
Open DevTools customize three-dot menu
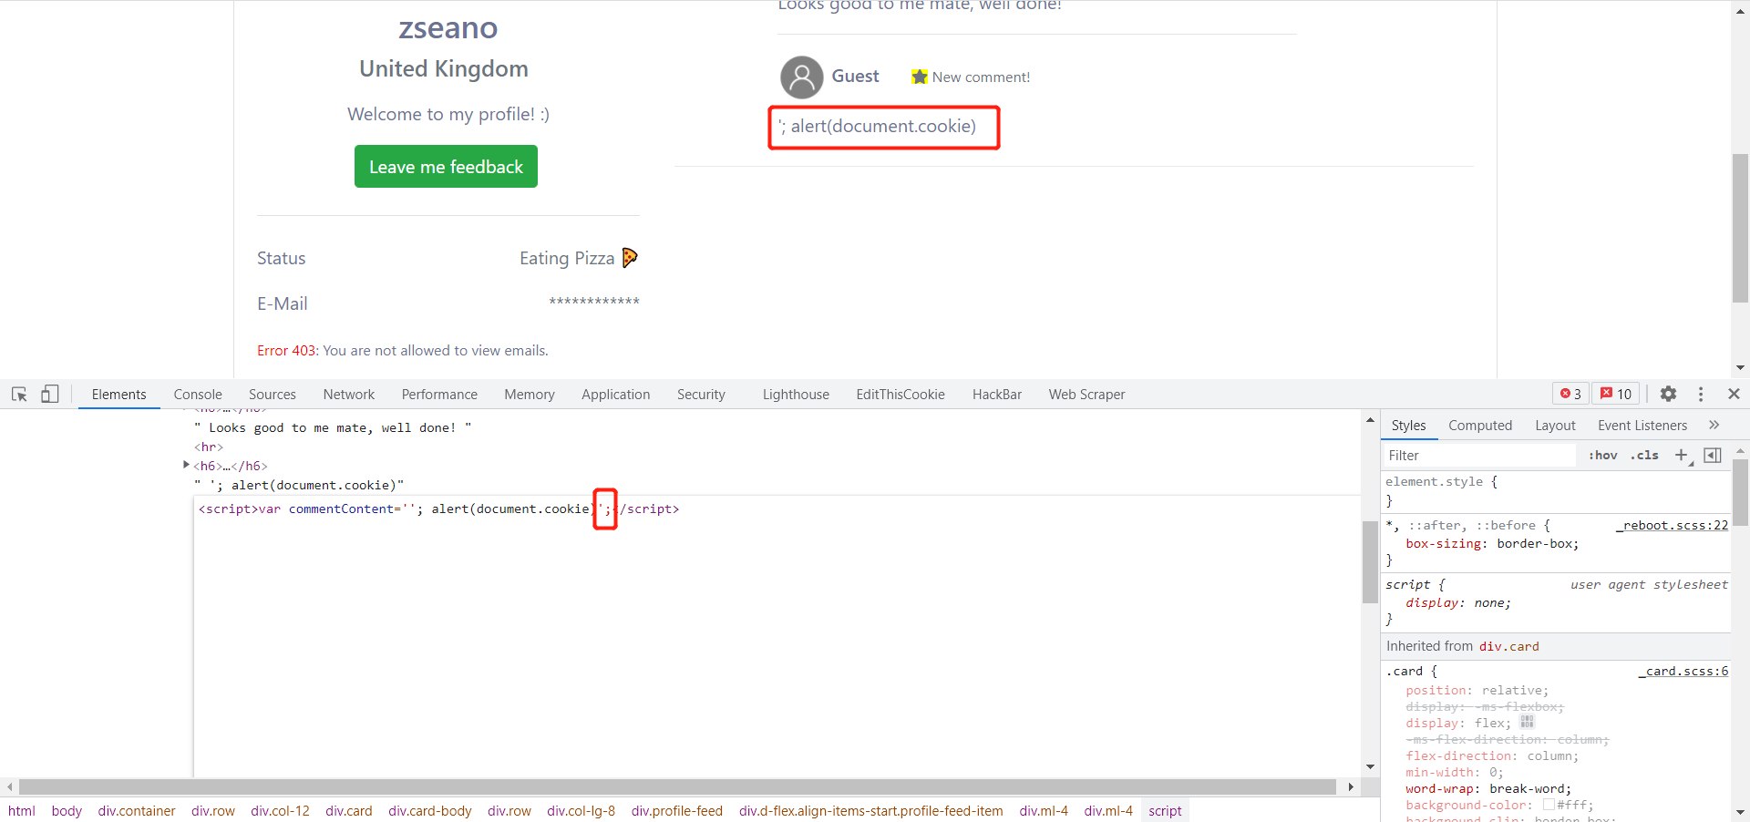1701,394
